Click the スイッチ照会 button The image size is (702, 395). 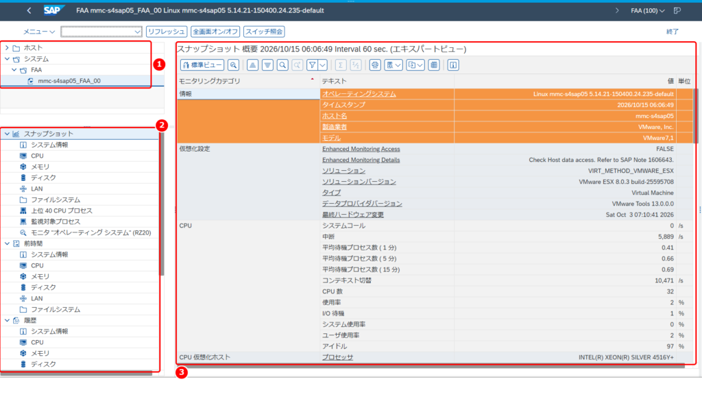click(264, 32)
